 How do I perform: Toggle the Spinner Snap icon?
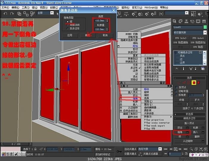click(153, 14)
